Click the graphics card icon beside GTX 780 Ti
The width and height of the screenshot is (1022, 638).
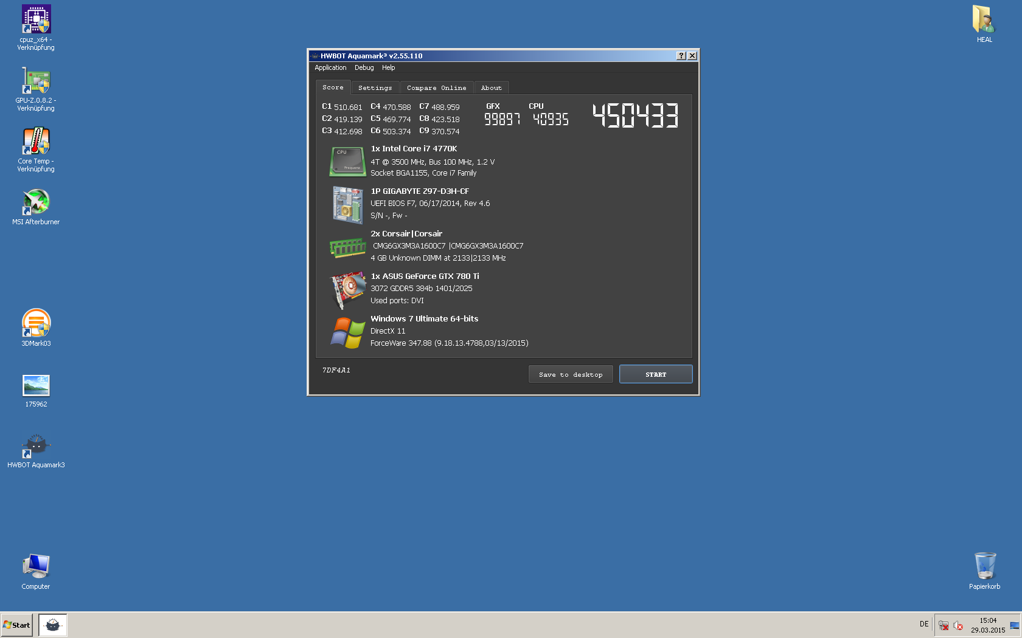point(347,290)
